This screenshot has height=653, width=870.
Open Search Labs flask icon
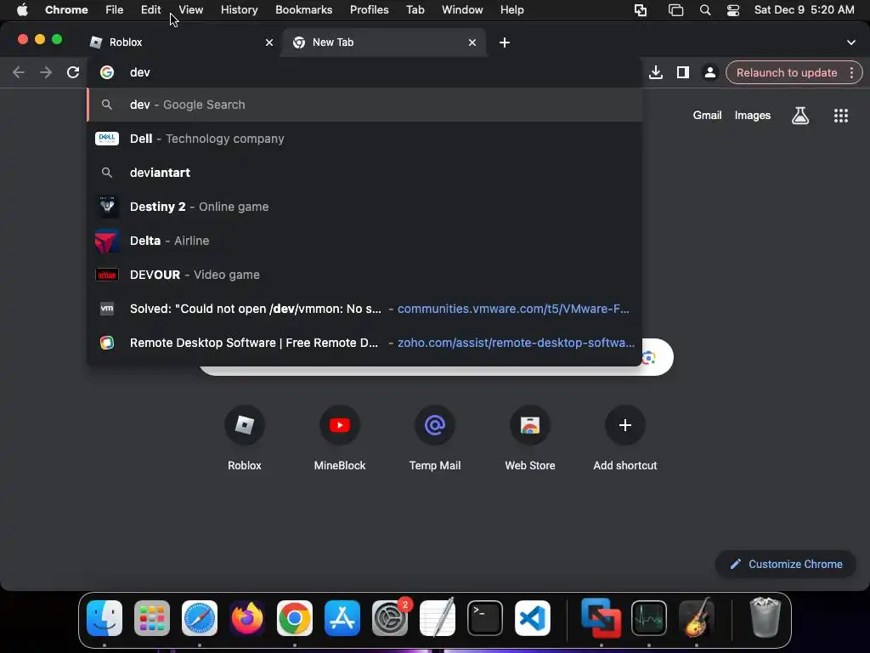pyautogui.click(x=800, y=116)
